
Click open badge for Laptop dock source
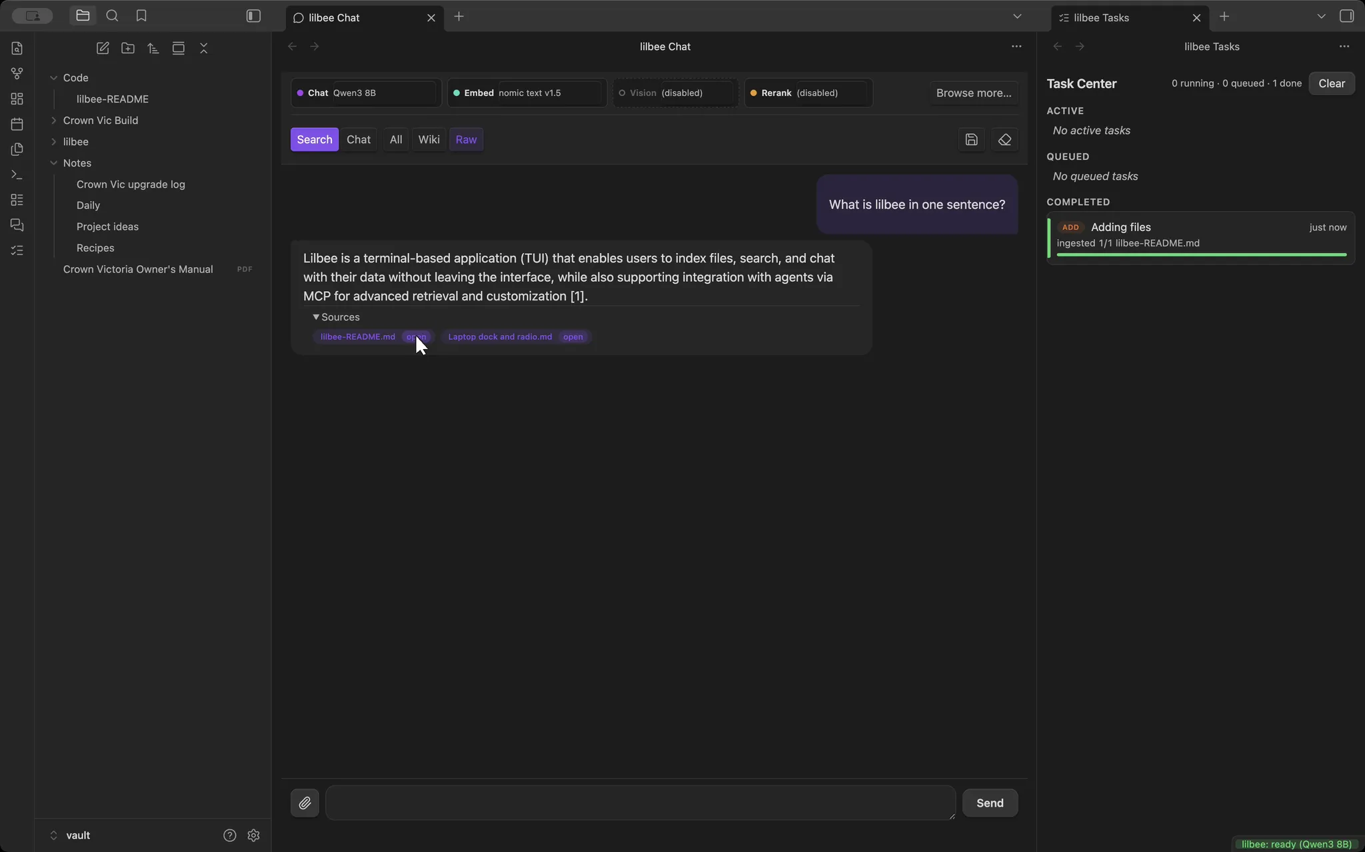click(573, 337)
